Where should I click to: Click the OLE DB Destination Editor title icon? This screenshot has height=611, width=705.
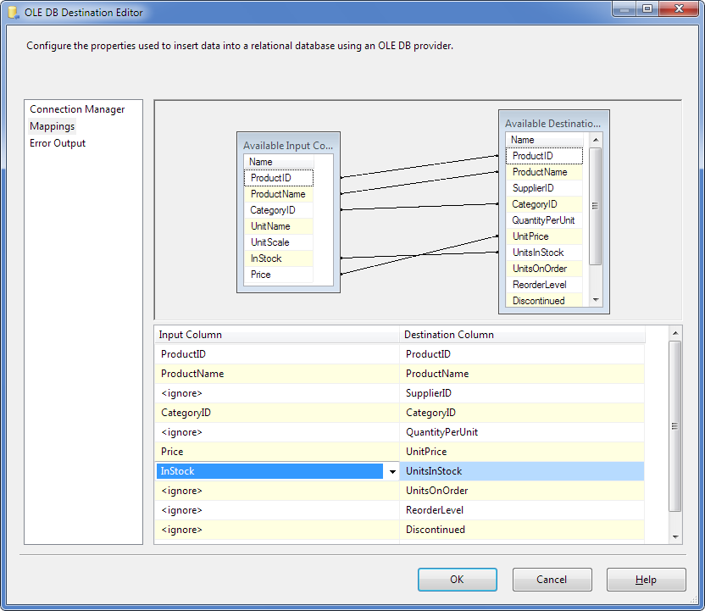point(13,13)
